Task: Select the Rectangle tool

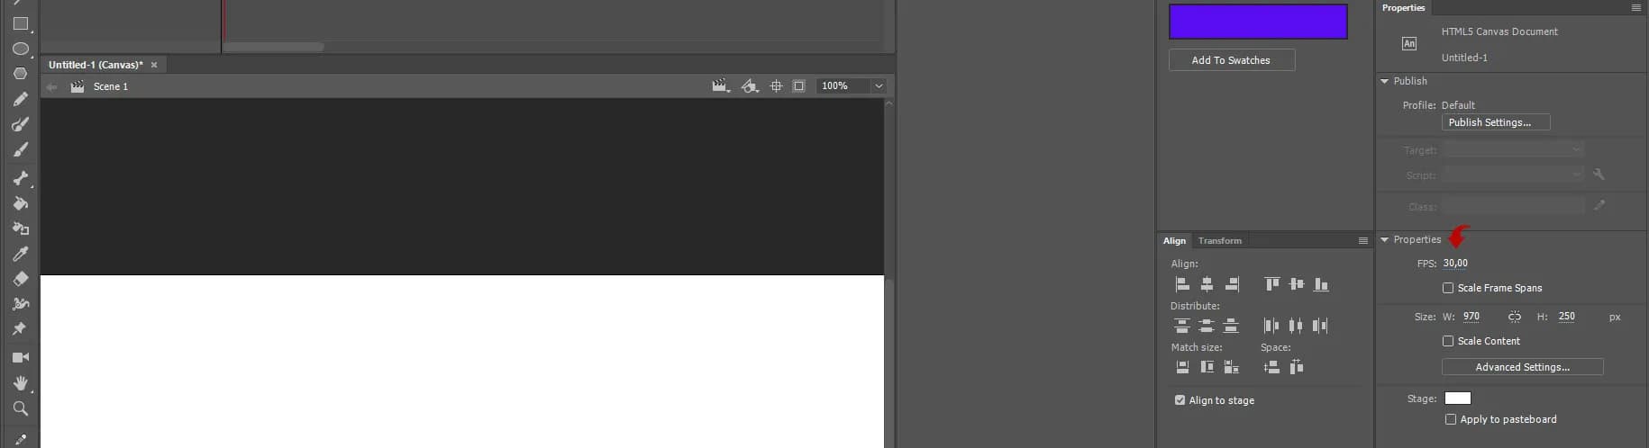Action: [20, 23]
